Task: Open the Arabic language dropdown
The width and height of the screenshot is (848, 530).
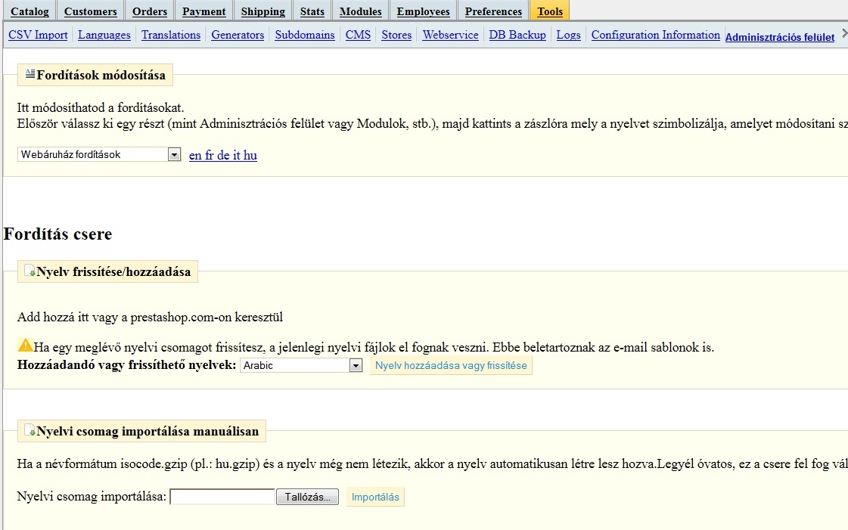Action: [x=301, y=365]
